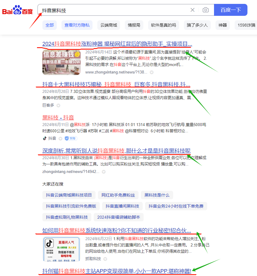Click the 保障 verified badge
The width and height of the screenshot is (257, 276).
pos(71,138)
